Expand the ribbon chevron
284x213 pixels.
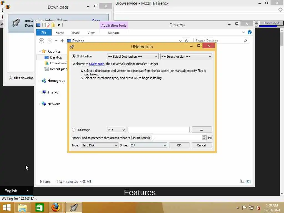(244, 32)
